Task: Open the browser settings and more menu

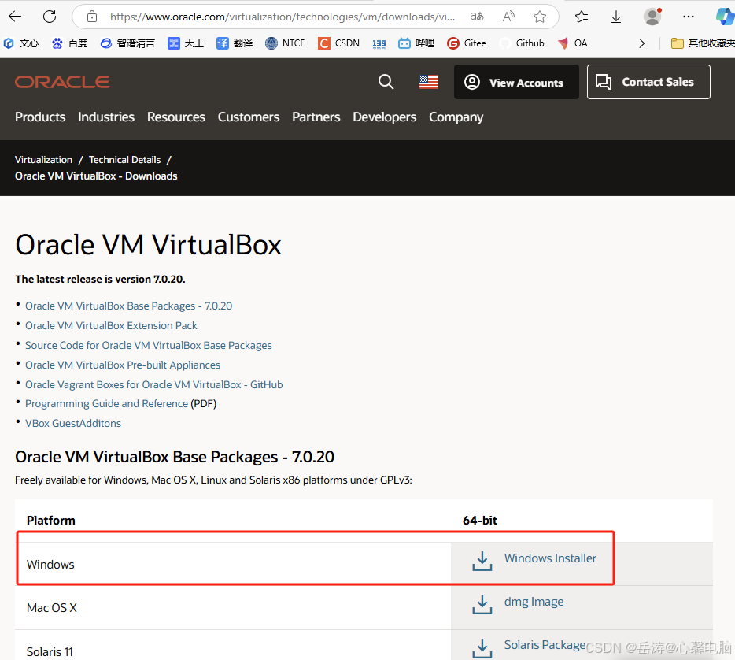Action: click(688, 17)
